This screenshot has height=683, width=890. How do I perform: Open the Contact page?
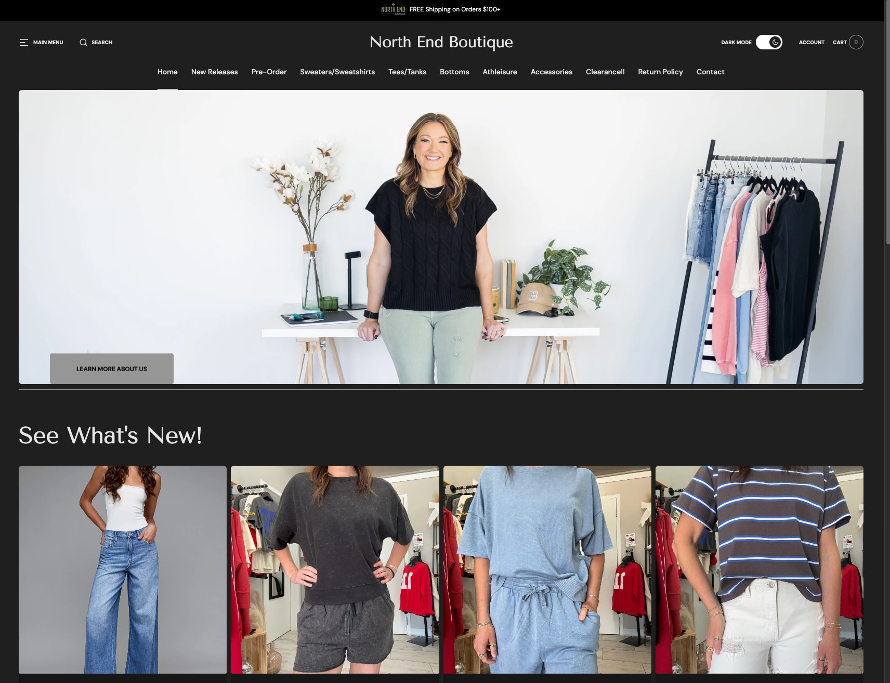click(710, 72)
